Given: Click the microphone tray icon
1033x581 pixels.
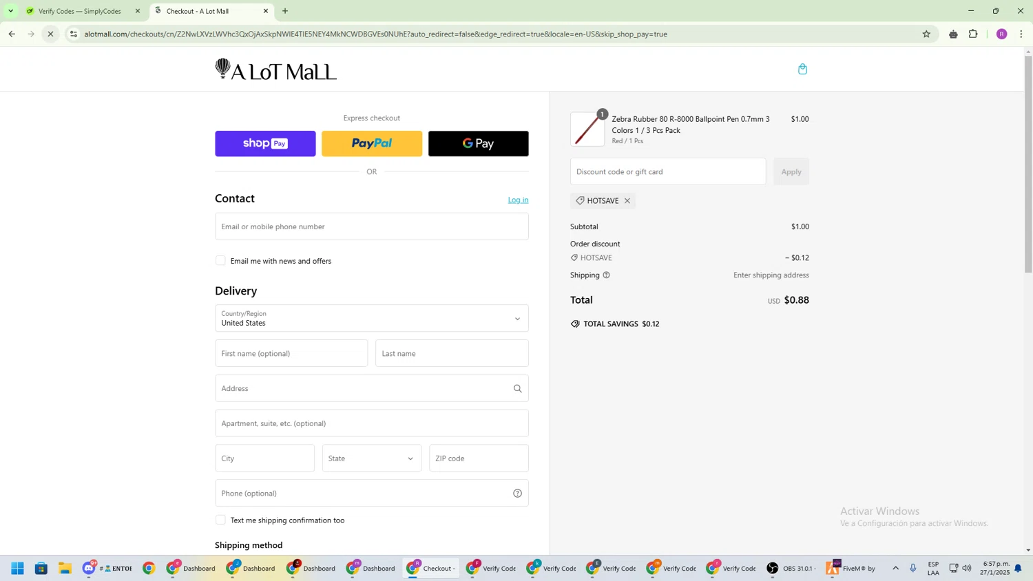Looking at the screenshot, I should (x=913, y=568).
